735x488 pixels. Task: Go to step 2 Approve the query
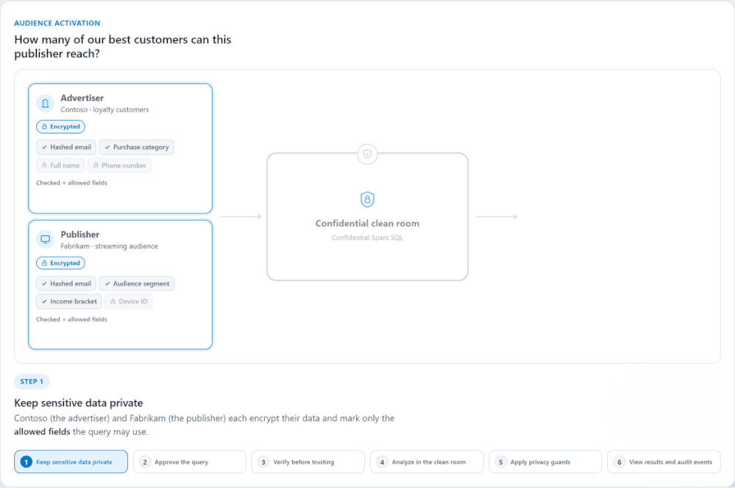(189, 462)
